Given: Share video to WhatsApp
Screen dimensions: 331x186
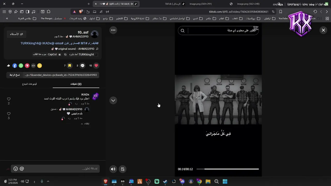Looking at the screenshot, I should [x=21, y=66].
